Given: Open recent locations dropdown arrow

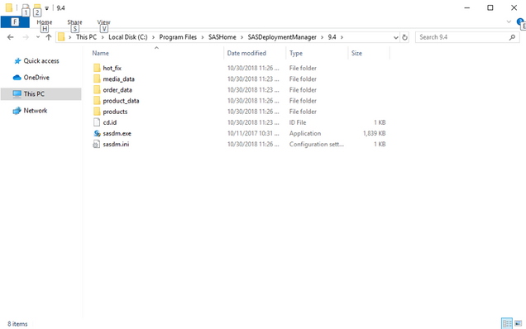Looking at the screenshot, I should (38, 37).
